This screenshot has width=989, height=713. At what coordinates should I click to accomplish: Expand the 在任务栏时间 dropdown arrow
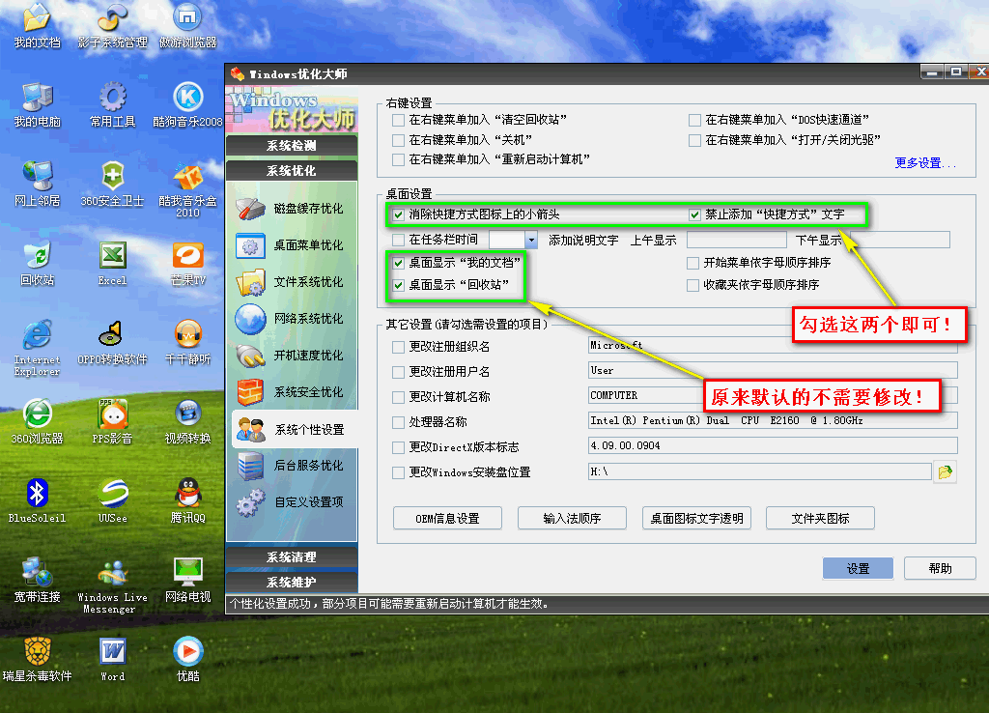pyautogui.click(x=531, y=240)
